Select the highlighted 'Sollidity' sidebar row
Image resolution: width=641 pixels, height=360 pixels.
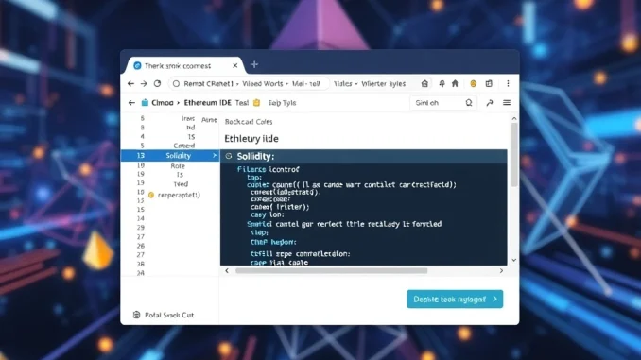click(170, 156)
